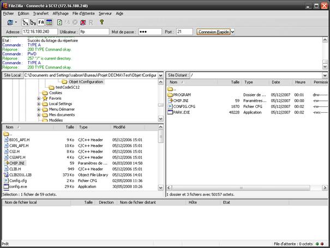Click the local tree scroll-up arrow
330x248 pixels.
pyautogui.click(x=160, y=82)
